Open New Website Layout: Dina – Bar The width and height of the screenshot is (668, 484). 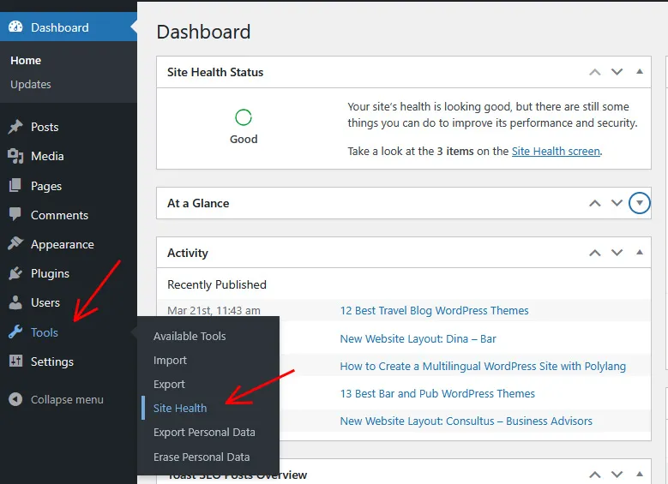[x=418, y=339]
